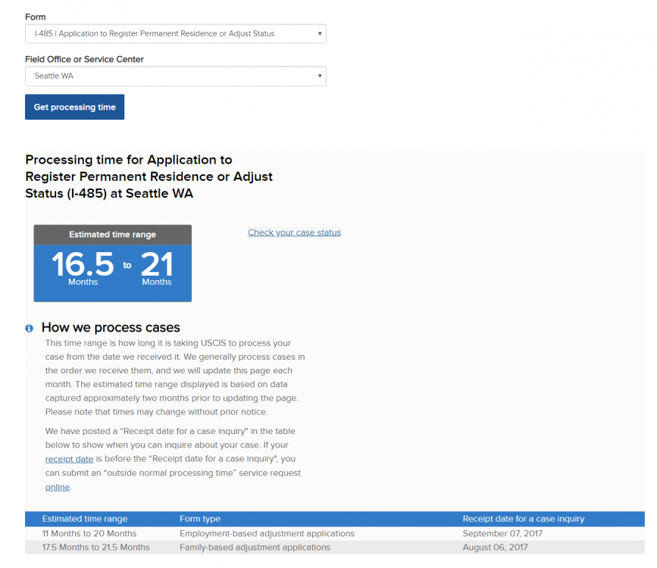Open the Form dropdown showing I-485
Viewport: 657px width, 568px height.
click(x=176, y=33)
